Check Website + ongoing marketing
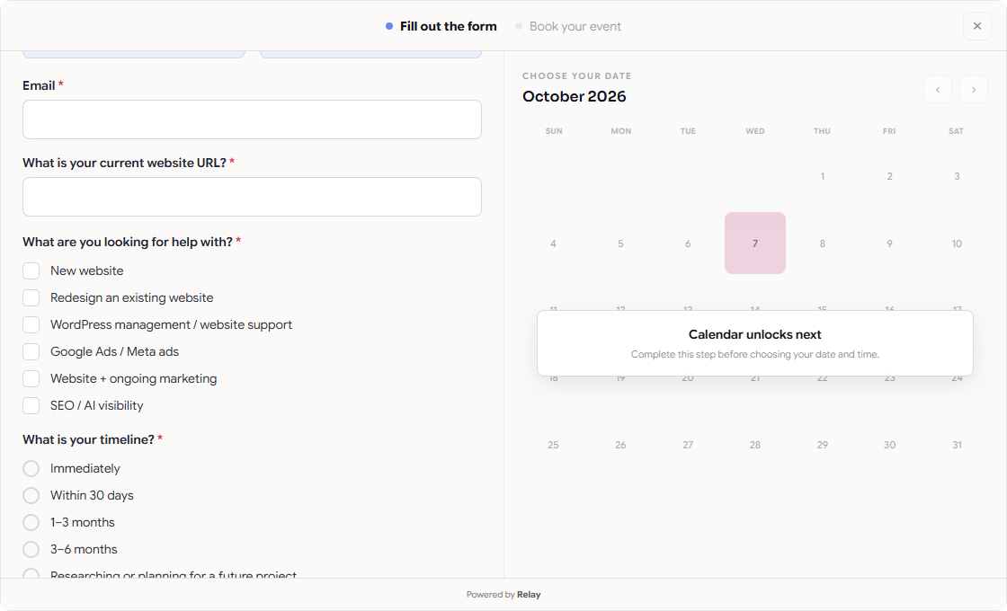Viewport: 1007px width, 611px height. pos(31,378)
